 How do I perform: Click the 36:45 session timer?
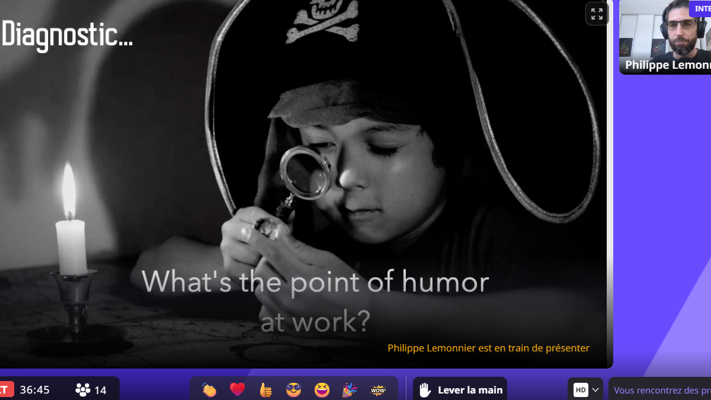coord(34,390)
